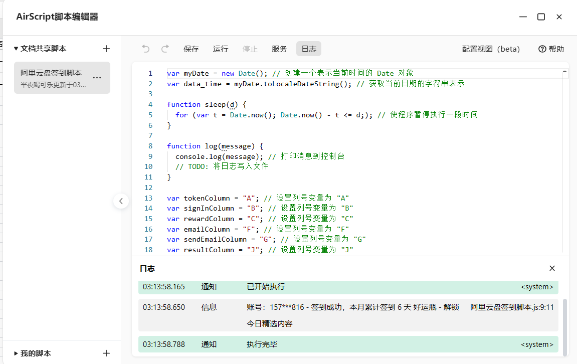Click the undo arrow icon
The image size is (577, 364).
click(x=146, y=49)
